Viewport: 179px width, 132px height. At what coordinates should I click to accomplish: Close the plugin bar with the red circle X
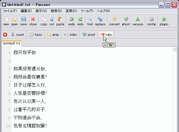5,35
